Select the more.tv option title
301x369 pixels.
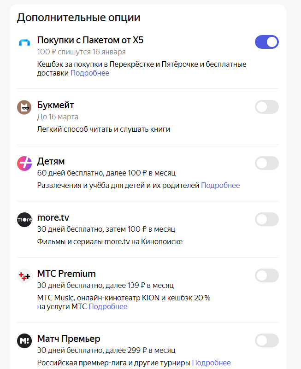53,217
